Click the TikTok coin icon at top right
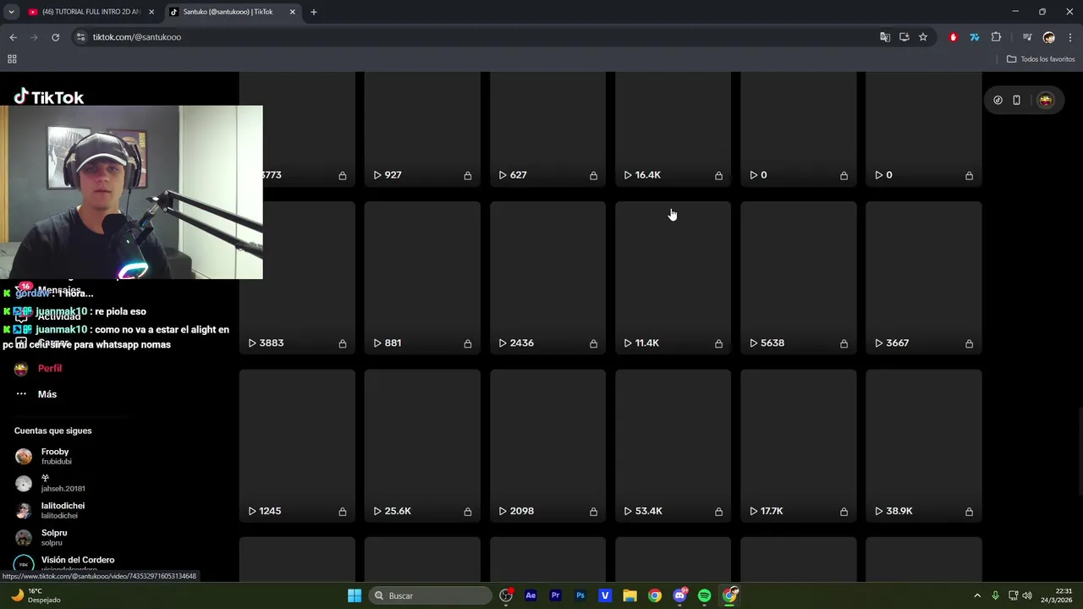Image resolution: width=1083 pixels, height=609 pixels. [998, 100]
